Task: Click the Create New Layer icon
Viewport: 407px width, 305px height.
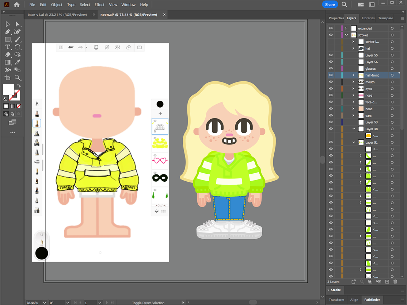Action: pos(387,282)
